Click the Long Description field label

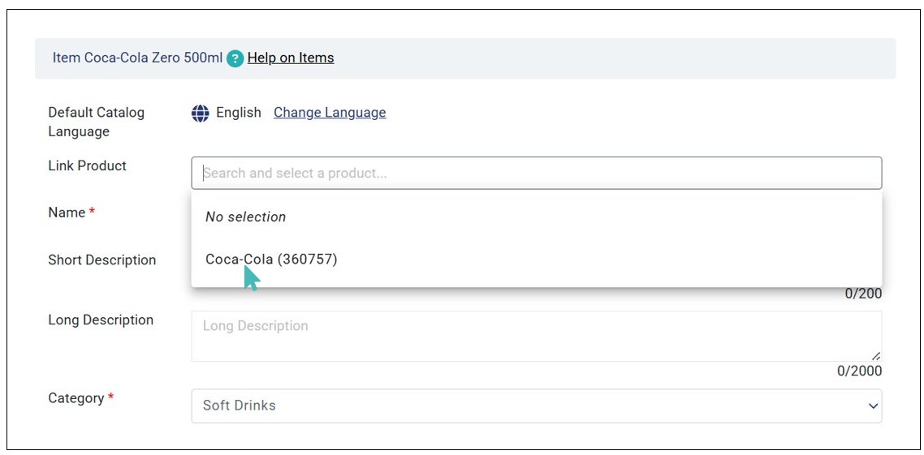[x=101, y=320]
